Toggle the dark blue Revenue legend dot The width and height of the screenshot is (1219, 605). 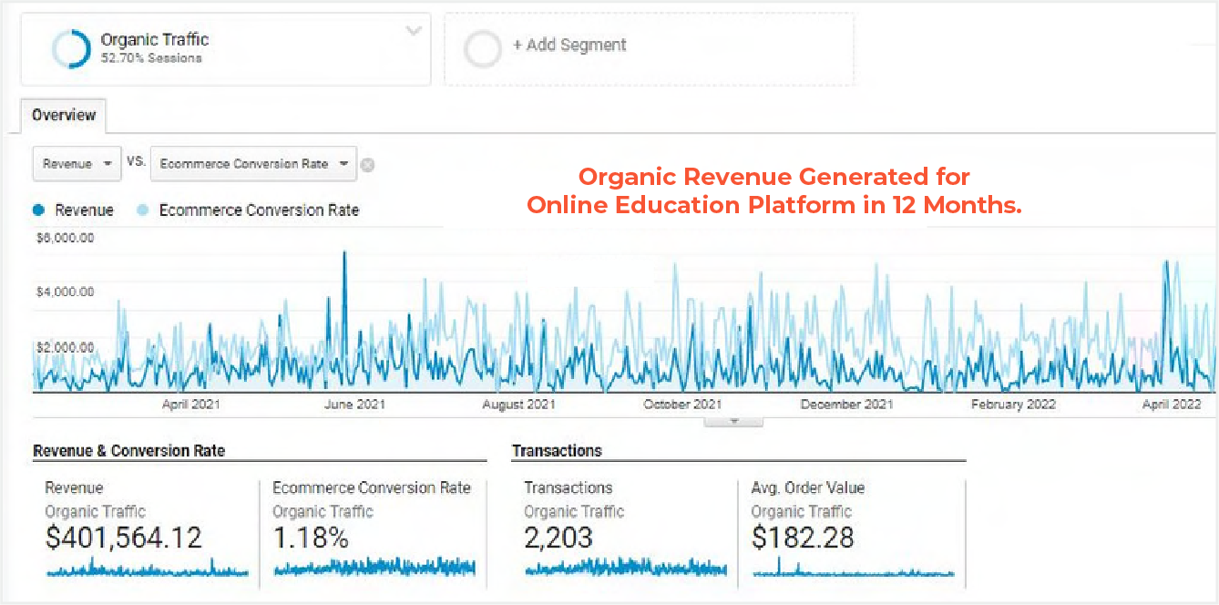pos(37,210)
